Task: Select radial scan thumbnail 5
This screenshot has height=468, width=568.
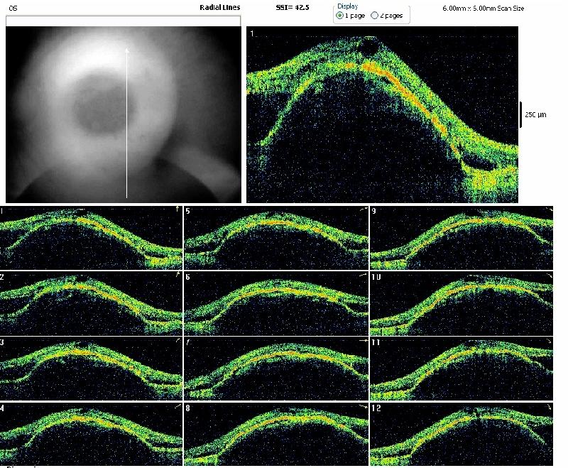Action: (275, 237)
